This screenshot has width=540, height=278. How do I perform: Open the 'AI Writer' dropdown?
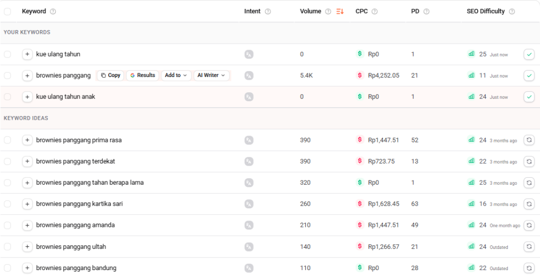[211, 75]
